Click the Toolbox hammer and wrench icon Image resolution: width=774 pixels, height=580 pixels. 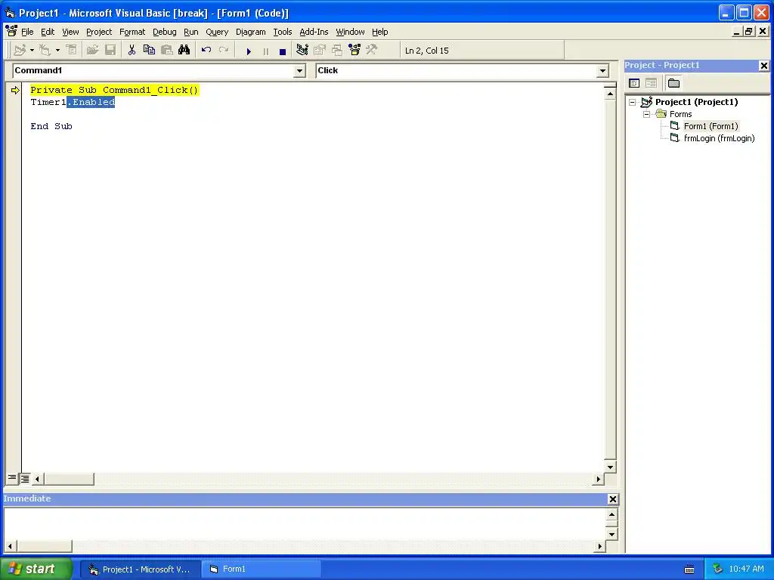pos(372,51)
